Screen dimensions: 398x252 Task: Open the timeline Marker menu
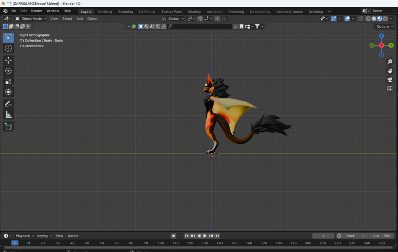pos(73,236)
